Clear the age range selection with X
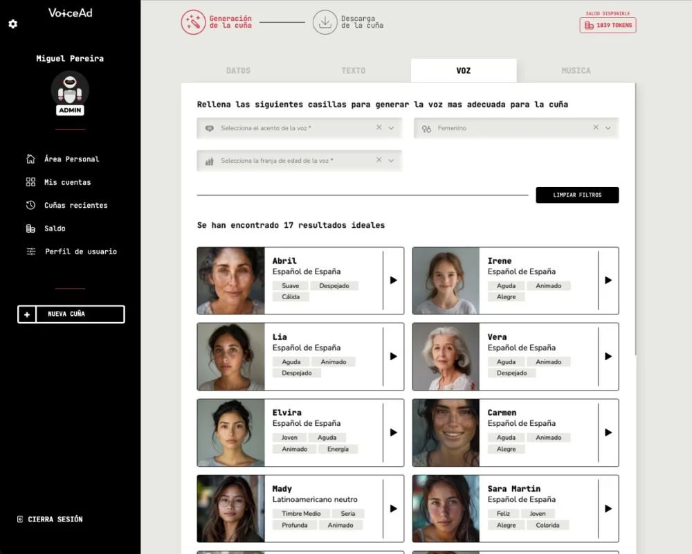Image resolution: width=692 pixels, height=554 pixels. tap(379, 160)
